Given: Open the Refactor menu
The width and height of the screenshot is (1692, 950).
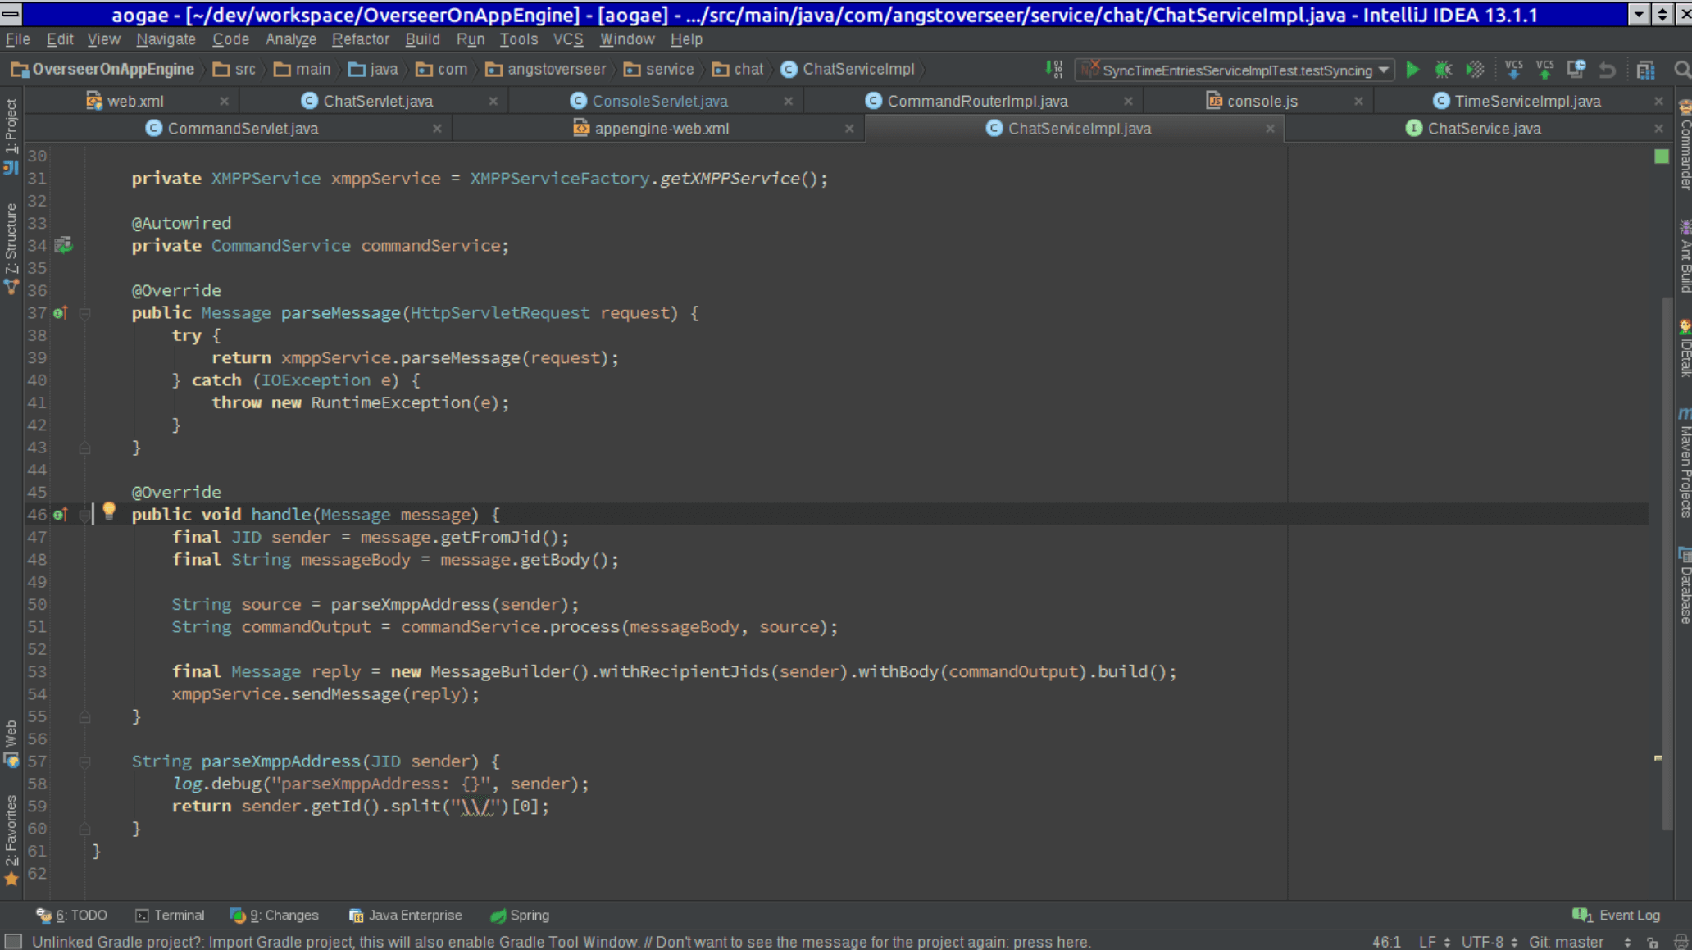Looking at the screenshot, I should point(360,39).
